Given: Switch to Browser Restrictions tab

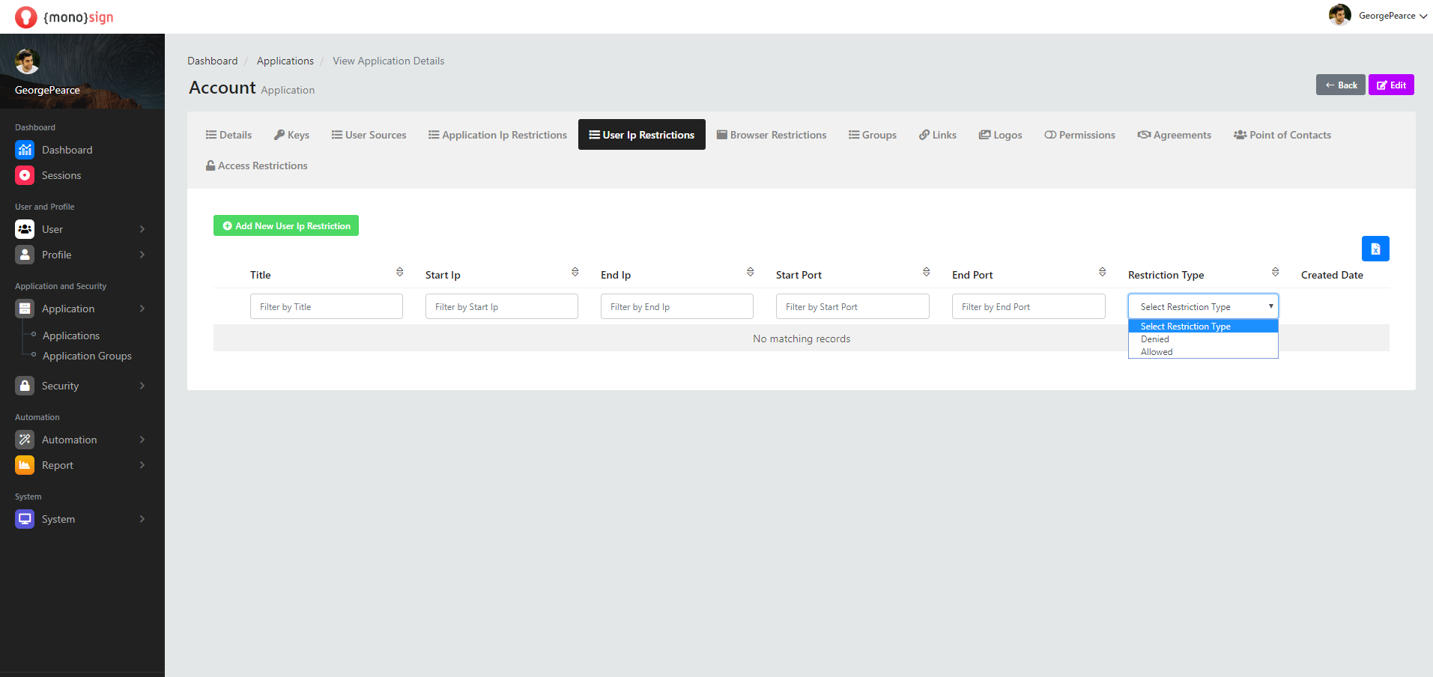Looking at the screenshot, I should pos(771,135).
